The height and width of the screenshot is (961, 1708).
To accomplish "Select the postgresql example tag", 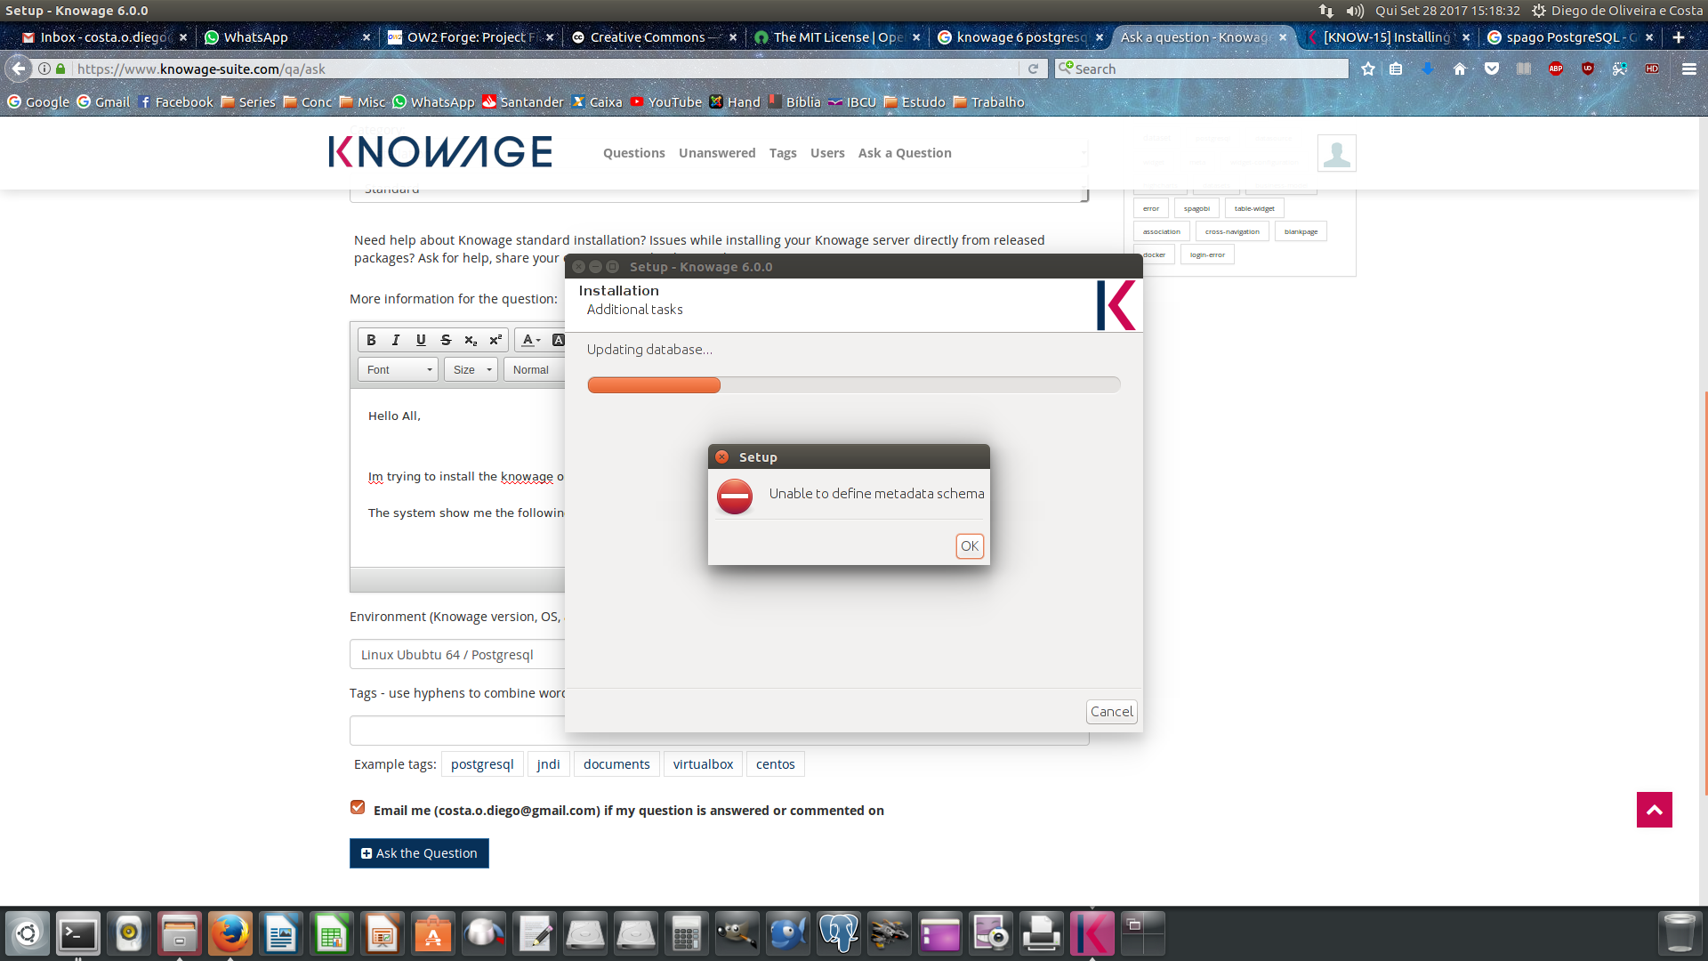I will coord(482,764).
